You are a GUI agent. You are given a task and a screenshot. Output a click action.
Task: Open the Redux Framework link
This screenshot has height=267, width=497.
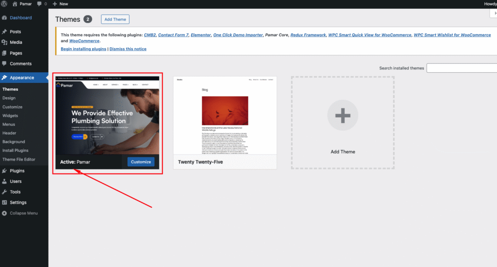click(308, 35)
